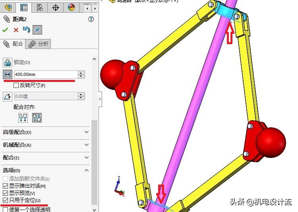Increase the distance value with up spinner

(x=81, y=73)
